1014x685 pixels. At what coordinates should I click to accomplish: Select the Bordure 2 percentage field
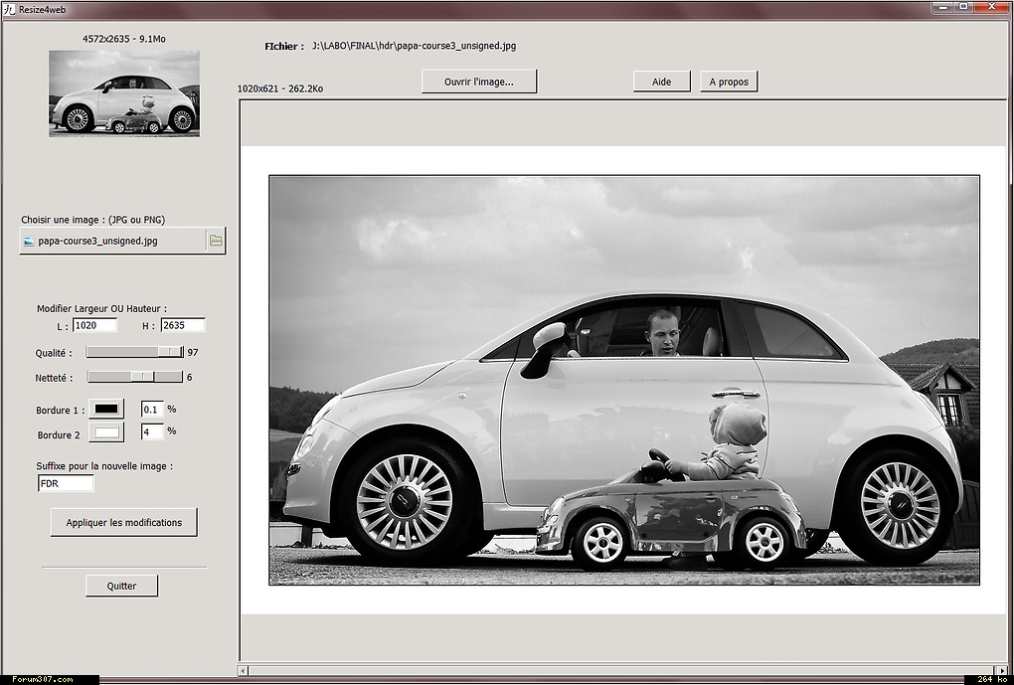pyautogui.click(x=152, y=431)
